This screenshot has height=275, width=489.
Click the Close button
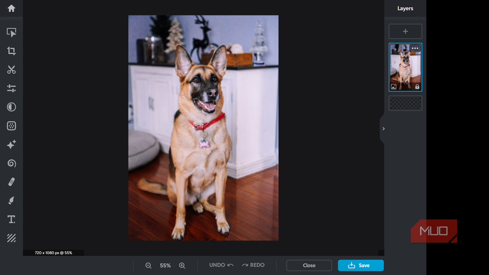(x=309, y=265)
